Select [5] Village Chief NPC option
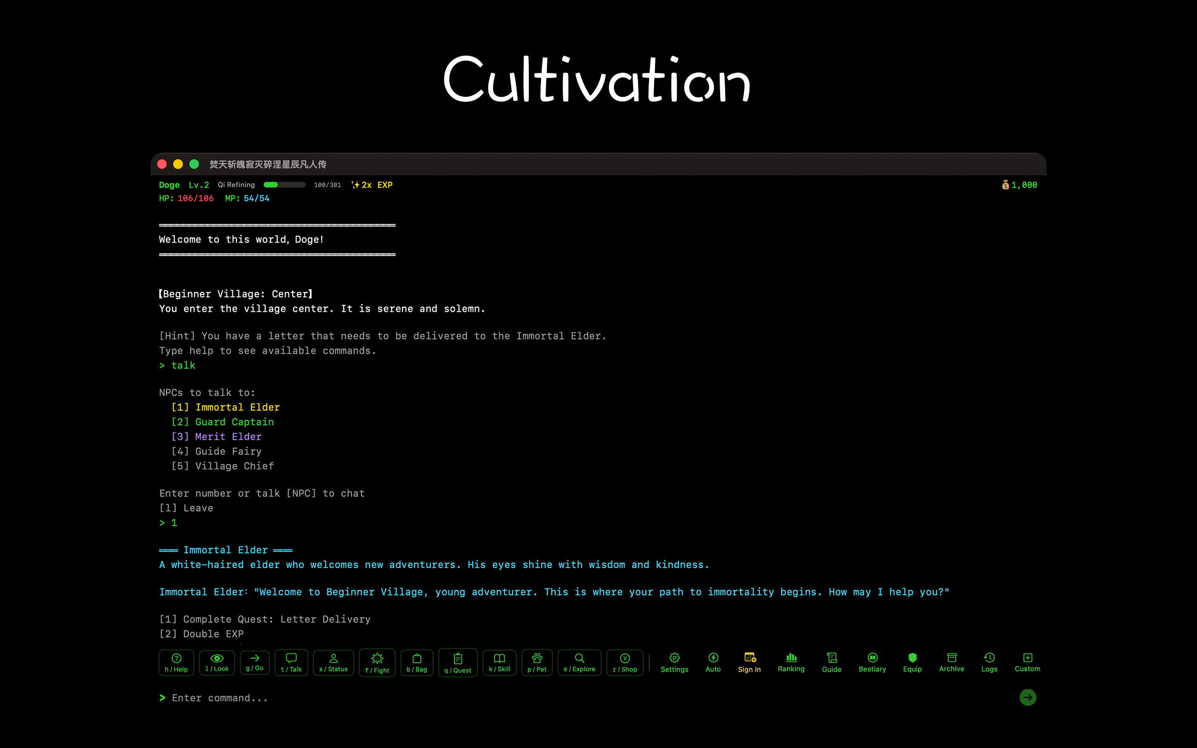The width and height of the screenshot is (1197, 748). click(x=223, y=466)
